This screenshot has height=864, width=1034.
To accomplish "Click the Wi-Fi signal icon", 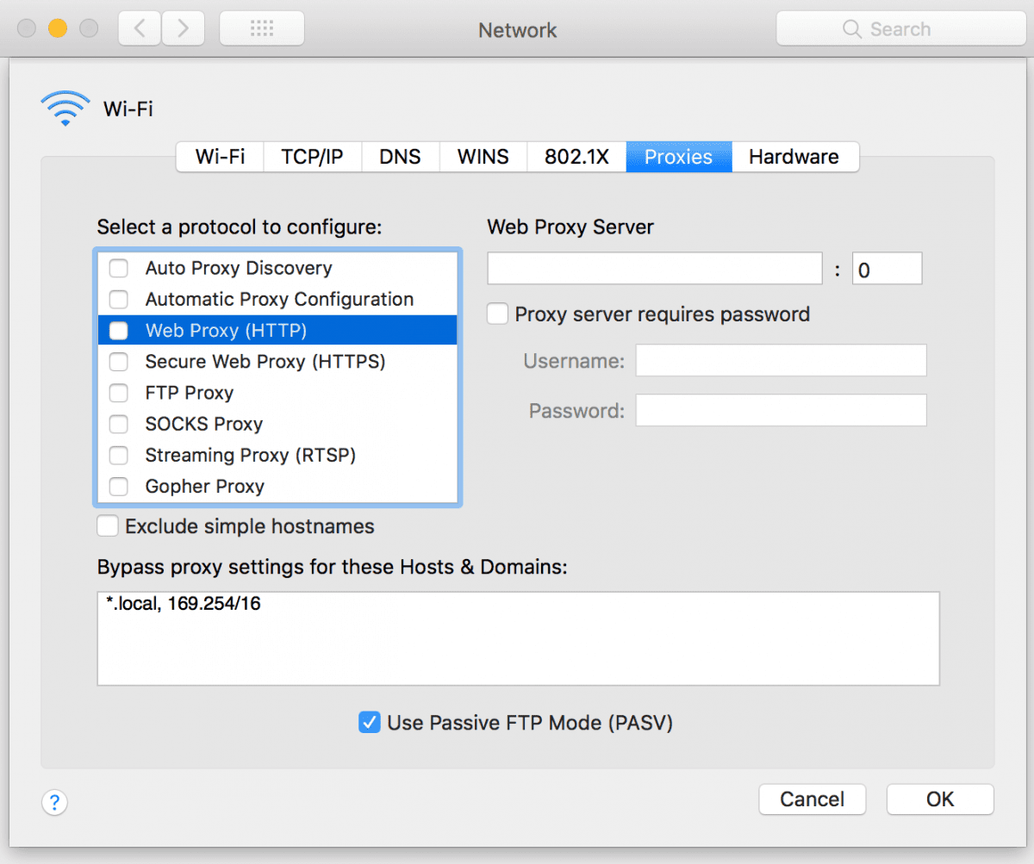I will tap(65, 107).
